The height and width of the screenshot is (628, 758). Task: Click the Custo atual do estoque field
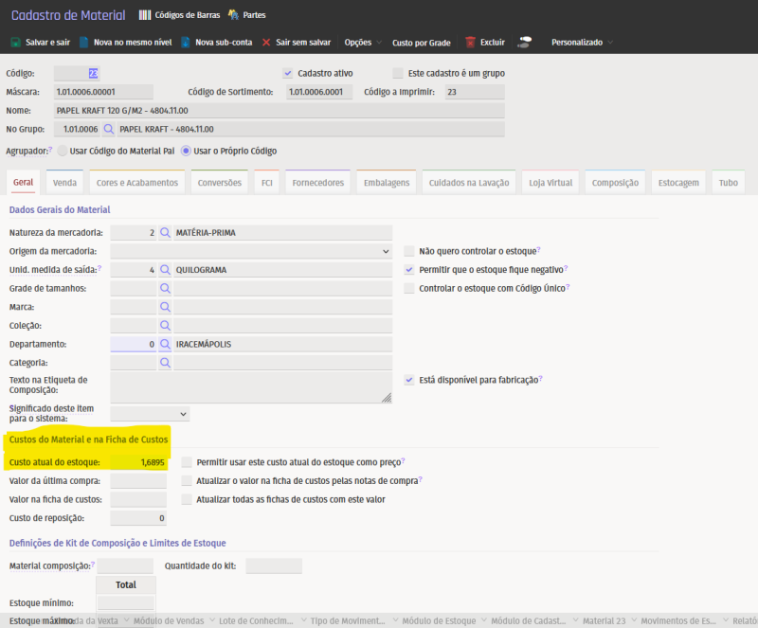138,462
